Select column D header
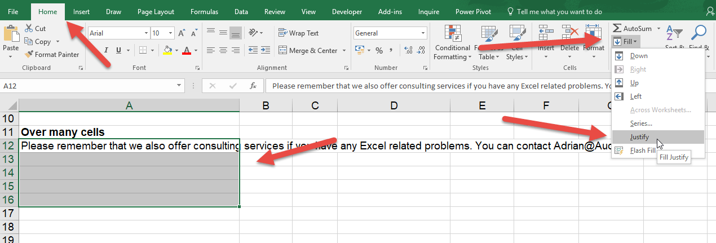 click(394, 105)
